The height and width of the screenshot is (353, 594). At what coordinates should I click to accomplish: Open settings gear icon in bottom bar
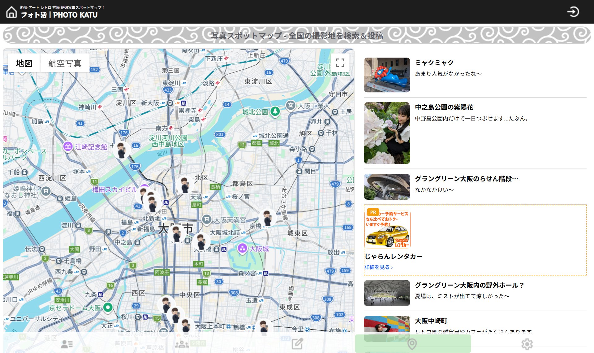coord(527,344)
